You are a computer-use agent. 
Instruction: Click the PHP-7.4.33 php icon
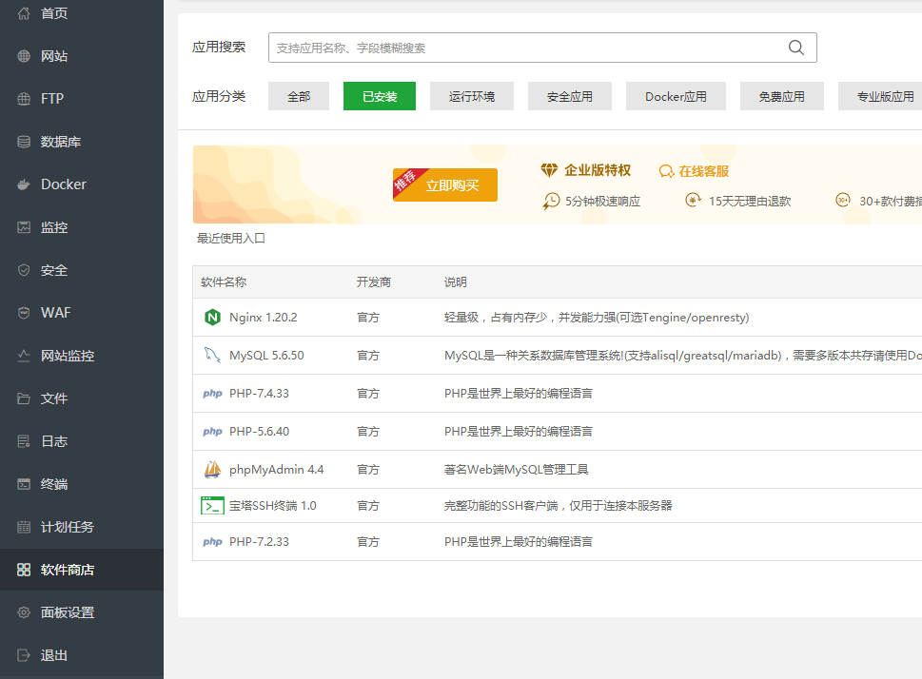(212, 393)
